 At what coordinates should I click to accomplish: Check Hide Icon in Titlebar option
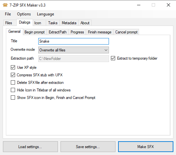point(13,90)
